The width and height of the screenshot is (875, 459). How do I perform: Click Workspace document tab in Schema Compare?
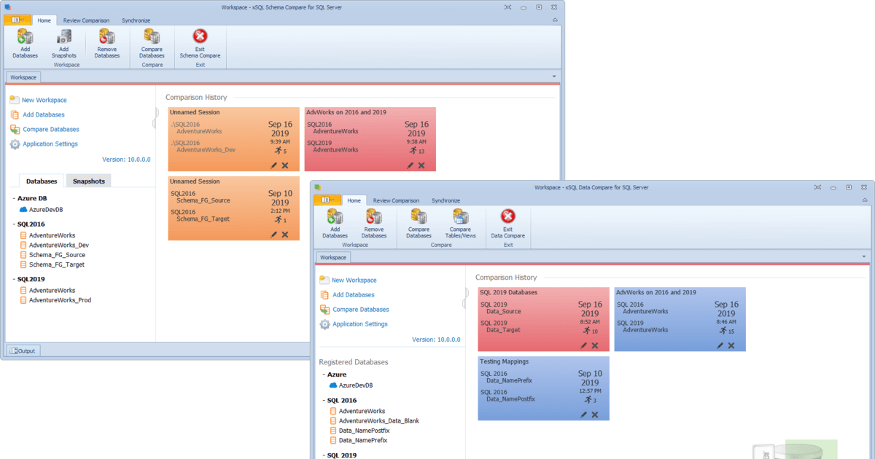pos(24,77)
